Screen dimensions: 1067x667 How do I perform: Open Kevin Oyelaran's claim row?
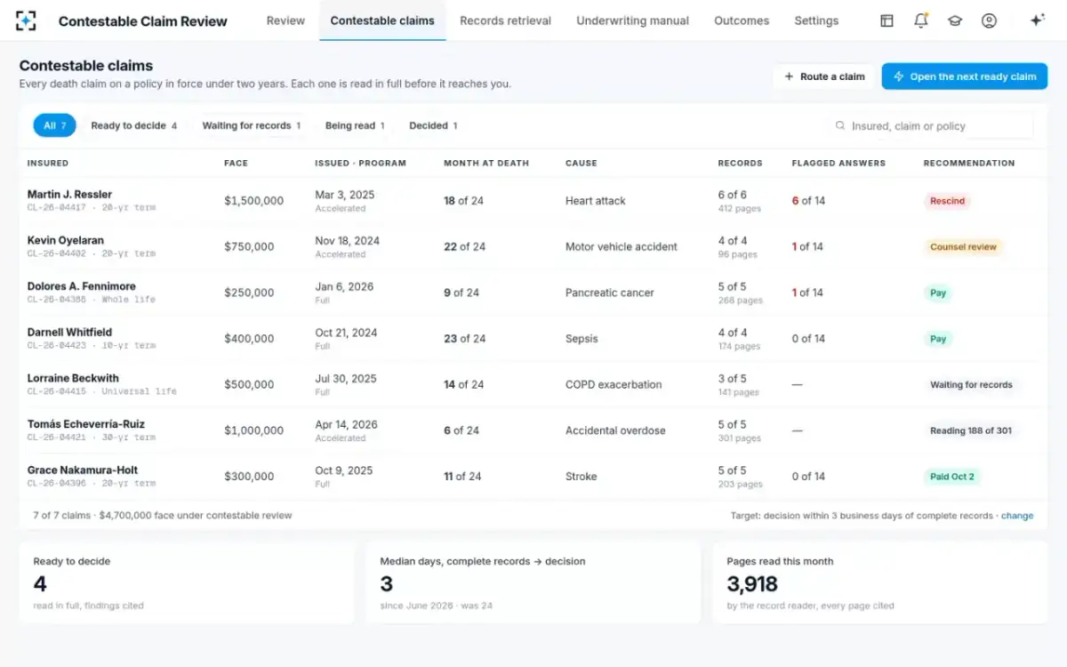pos(533,246)
